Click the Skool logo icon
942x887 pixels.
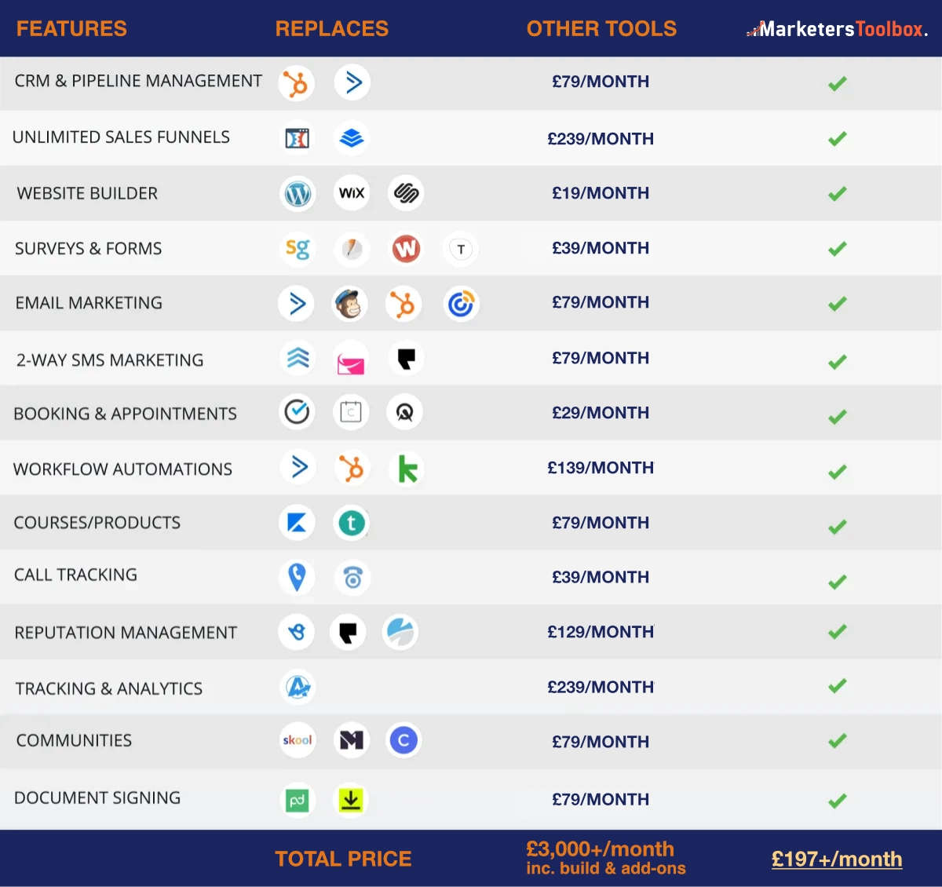(x=298, y=740)
